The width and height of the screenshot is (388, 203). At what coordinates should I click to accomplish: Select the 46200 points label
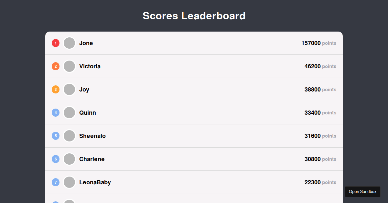point(320,66)
